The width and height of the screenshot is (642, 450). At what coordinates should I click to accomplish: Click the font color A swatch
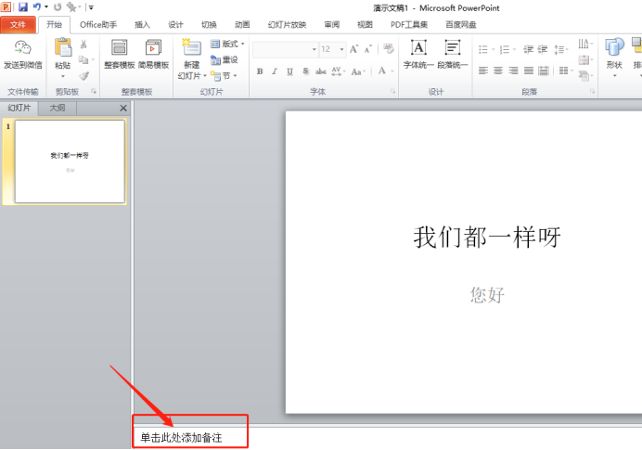[382, 71]
